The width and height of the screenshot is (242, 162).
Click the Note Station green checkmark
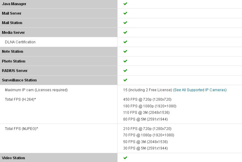(x=125, y=51)
